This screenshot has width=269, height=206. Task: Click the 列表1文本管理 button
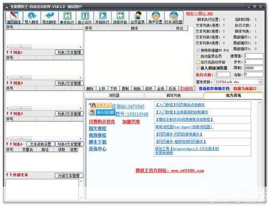point(69,52)
